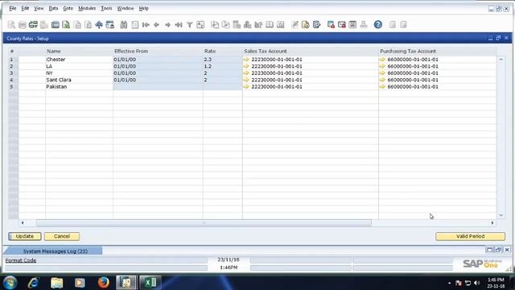The width and height of the screenshot is (515, 290).
Task: Open Internet Explorer from the taskbar
Action: tap(34, 283)
